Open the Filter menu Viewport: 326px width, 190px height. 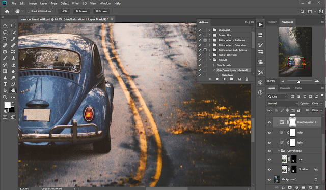click(x=75, y=4)
